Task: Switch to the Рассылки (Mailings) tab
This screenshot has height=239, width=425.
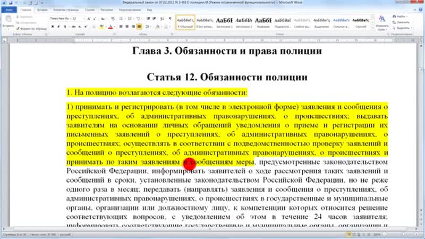Action: (107, 10)
